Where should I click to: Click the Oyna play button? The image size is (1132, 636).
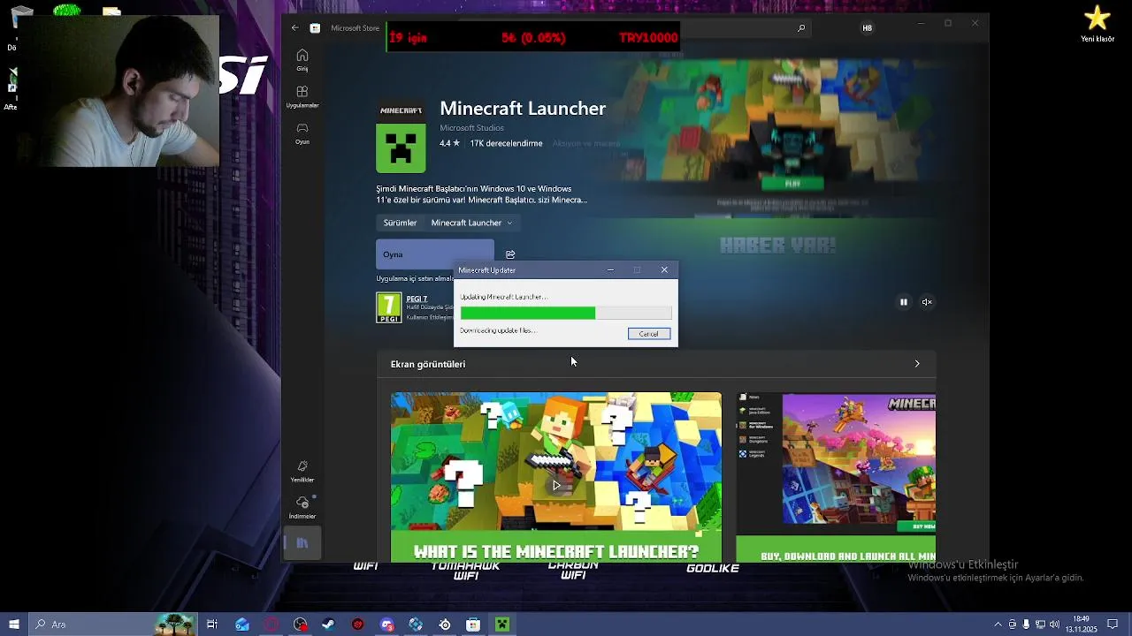(435, 254)
